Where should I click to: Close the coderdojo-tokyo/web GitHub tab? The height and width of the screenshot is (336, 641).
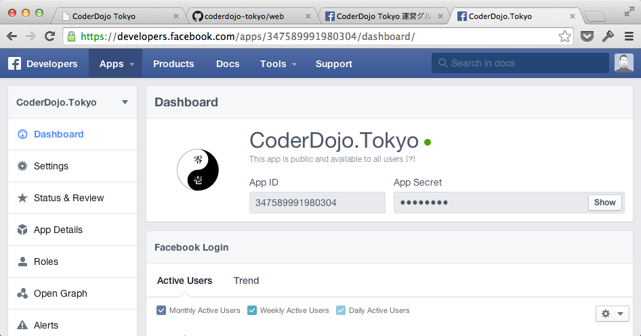click(308, 16)
